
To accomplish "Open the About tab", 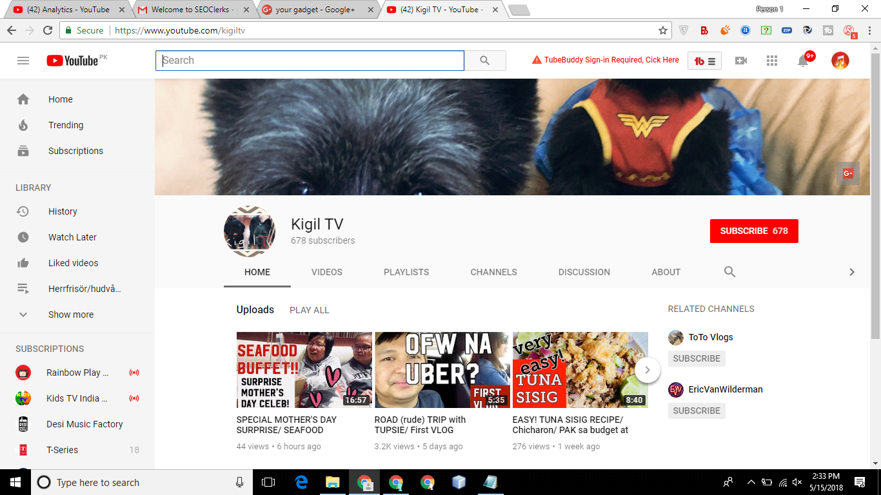I will tap(666, 272).
